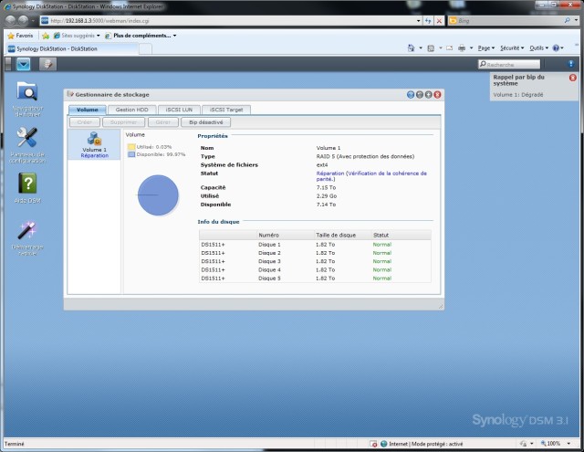Click the Gérer button

click(162, 122)
